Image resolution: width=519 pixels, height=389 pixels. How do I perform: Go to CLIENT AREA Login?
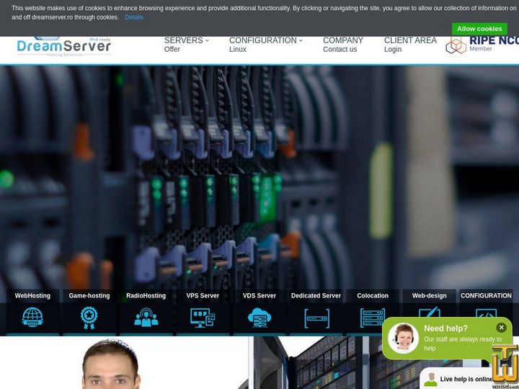coord(409,45)
